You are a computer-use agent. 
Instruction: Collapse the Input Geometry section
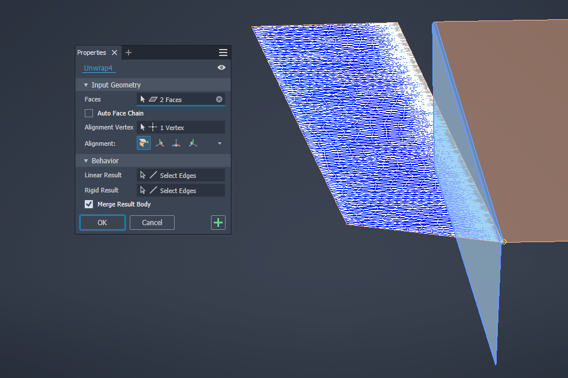85,85
